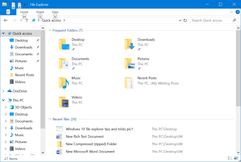Open the View ribbon tab
The width and height of the screenshot is (241, 162).
pyautogui.click(x=55, y=12)
